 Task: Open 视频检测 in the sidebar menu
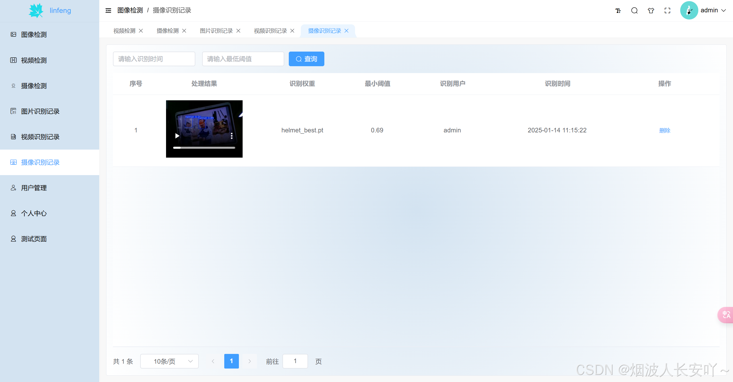pos(50,60)
